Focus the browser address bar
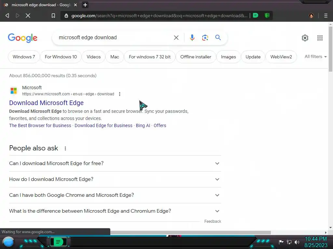 click(x=159, y=16)
